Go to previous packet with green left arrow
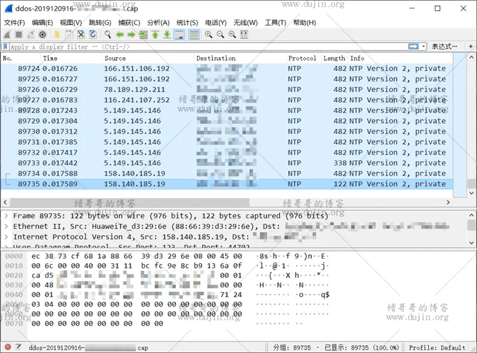This screenshot has height=353, width=477. 120,35
